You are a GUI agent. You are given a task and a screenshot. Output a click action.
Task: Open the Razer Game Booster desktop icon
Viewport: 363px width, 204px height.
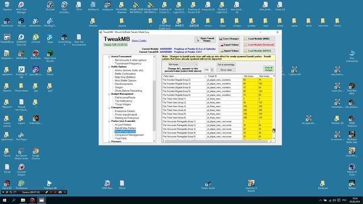(x=50, y=56)
